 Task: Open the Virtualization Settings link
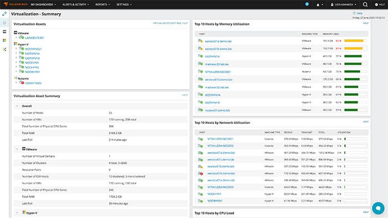pos(167,23)
